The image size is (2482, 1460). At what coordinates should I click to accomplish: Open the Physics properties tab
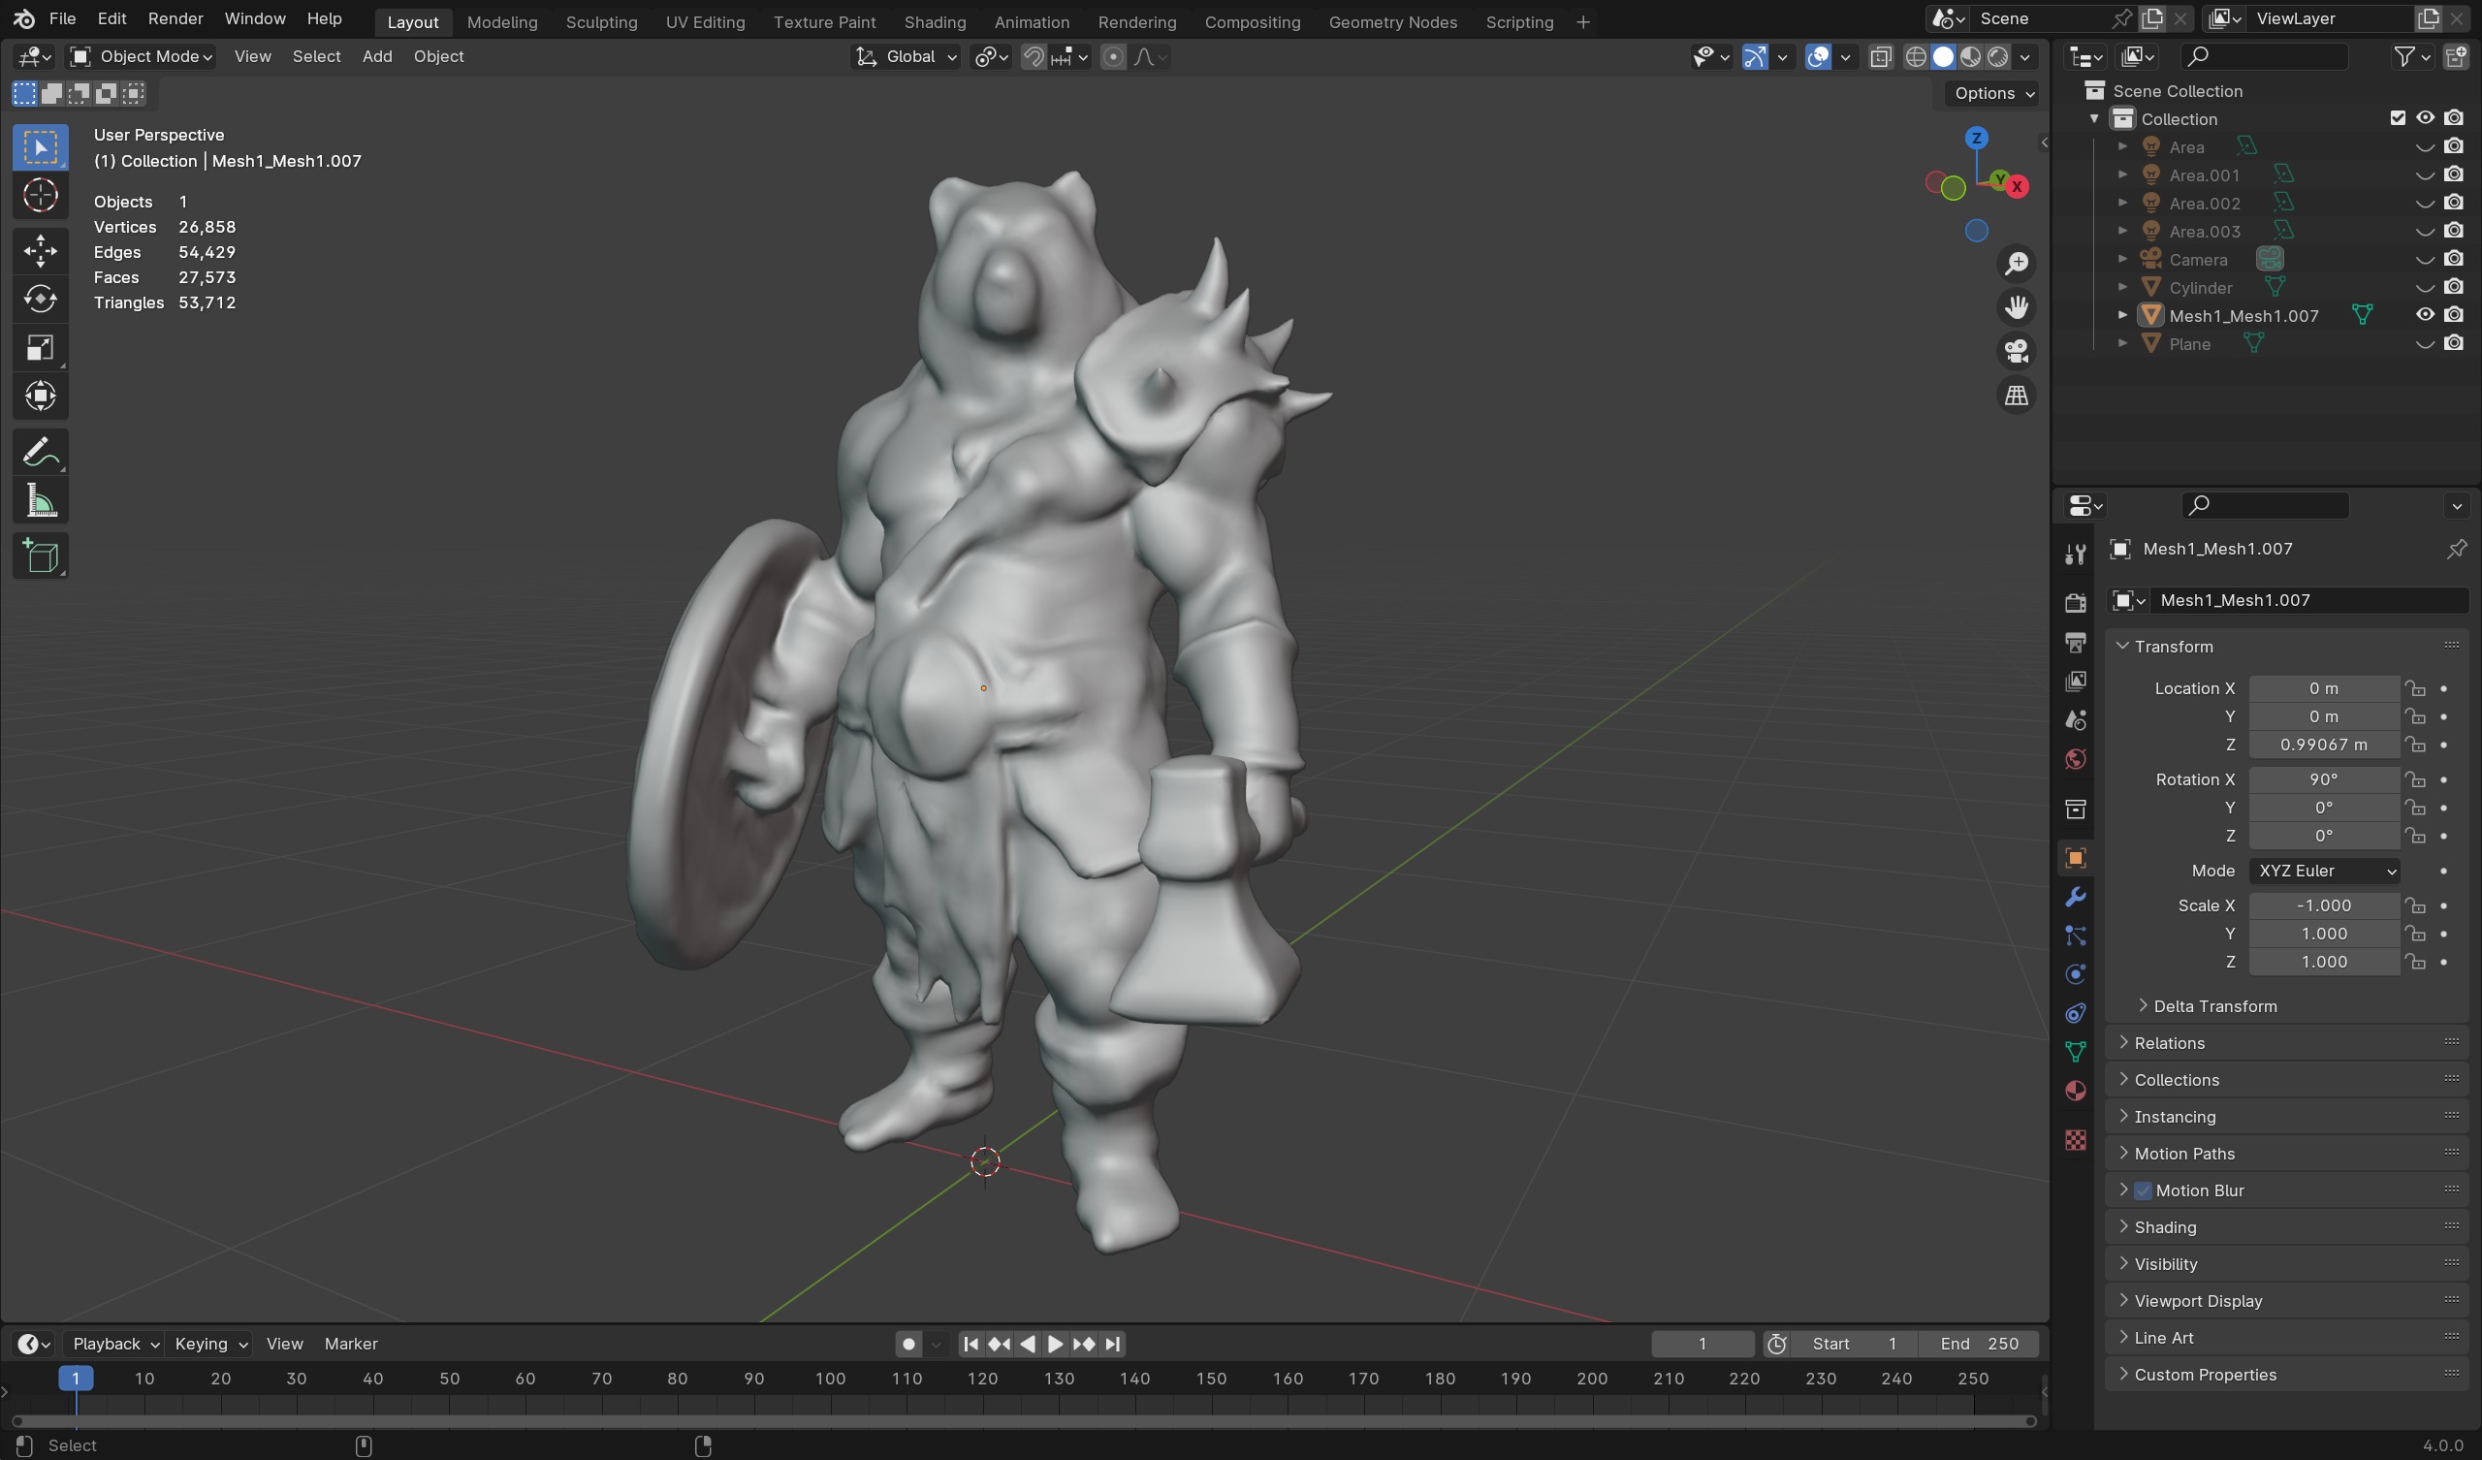(x=2075, y=974)
